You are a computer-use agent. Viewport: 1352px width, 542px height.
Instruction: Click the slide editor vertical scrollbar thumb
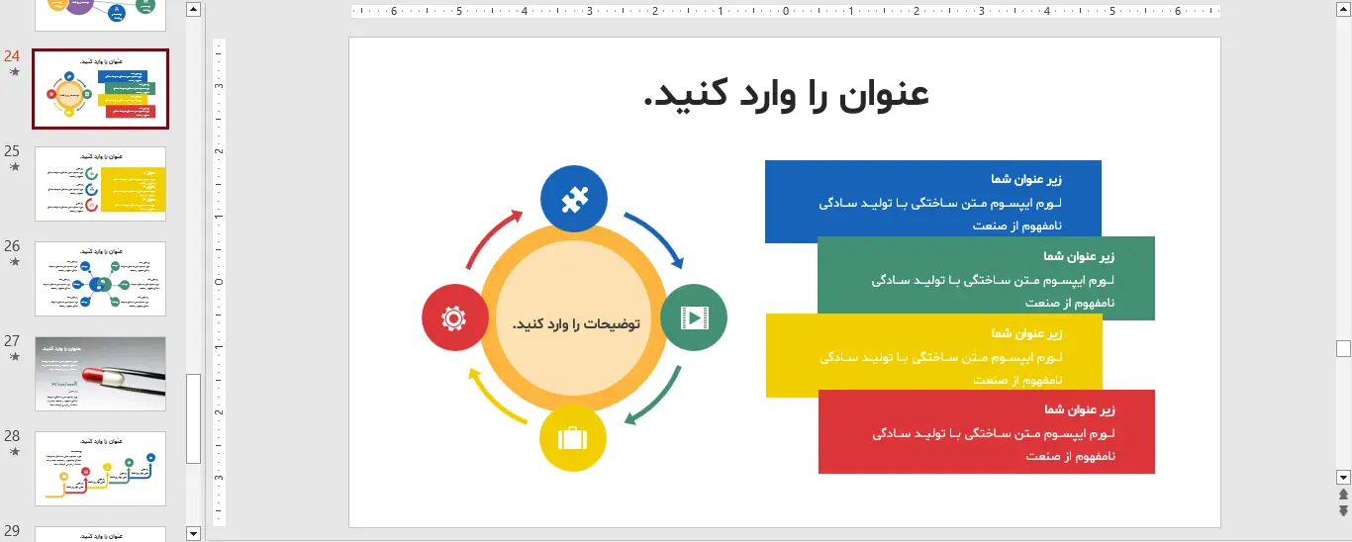pyautogui.click(x=1343, y=348)
